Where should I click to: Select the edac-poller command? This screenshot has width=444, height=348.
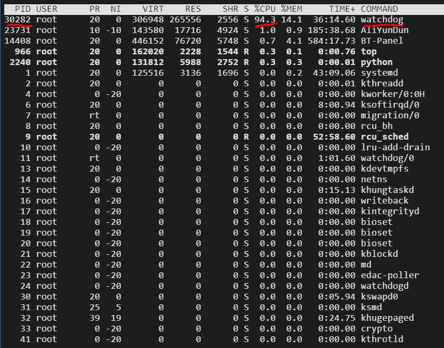coord(390,276)
